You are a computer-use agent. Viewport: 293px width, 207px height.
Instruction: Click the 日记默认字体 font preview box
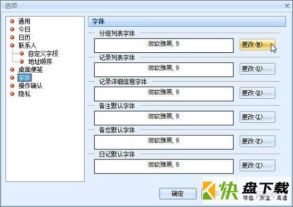(164, 166)
